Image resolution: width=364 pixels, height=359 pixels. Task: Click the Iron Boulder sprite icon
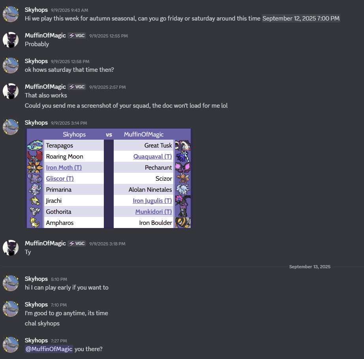click(x=183, y=223)
